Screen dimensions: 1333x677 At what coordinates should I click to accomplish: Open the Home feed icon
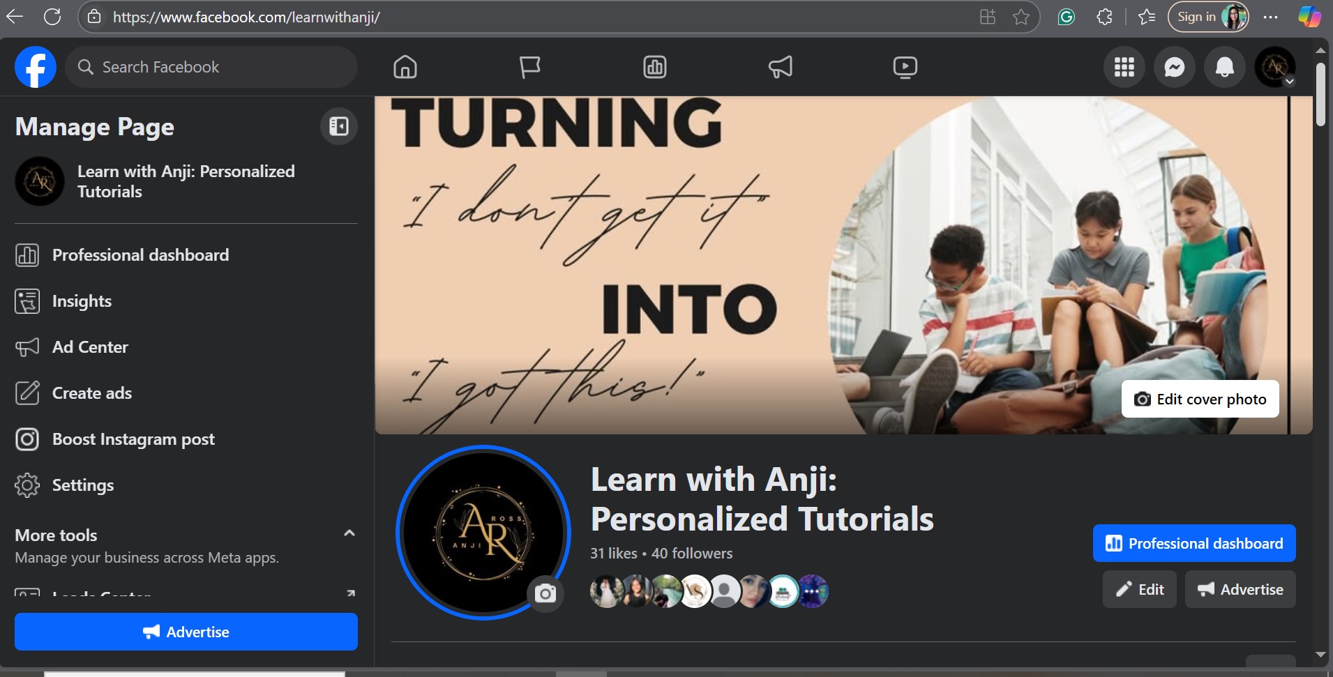tap(405, 67)
